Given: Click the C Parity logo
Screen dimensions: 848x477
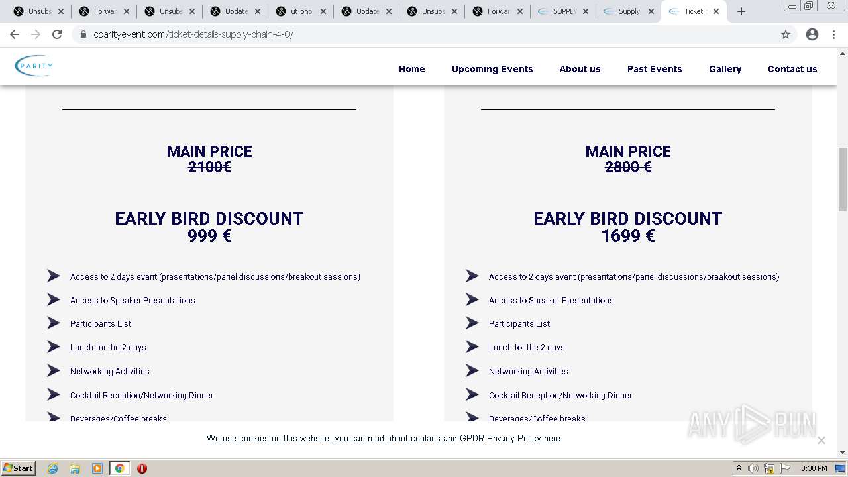Looking at the screenshot, I should [34, 66].
